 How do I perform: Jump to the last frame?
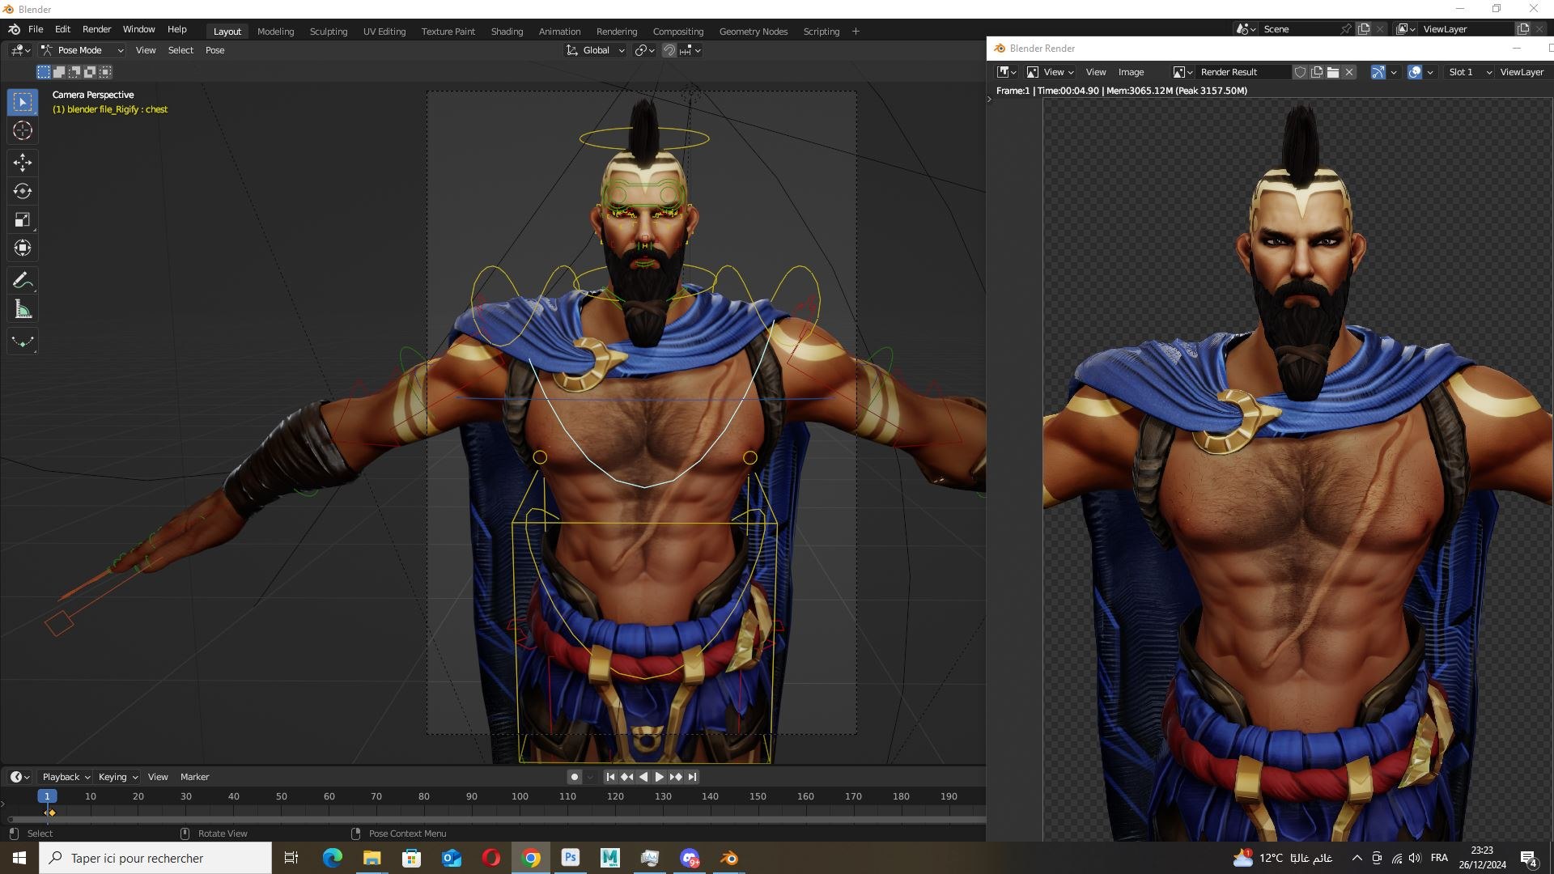[692, 777]
